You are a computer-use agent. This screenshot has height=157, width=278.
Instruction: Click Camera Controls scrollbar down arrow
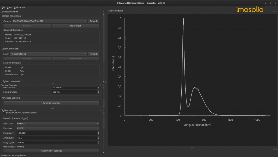click(x=103, y=107)
